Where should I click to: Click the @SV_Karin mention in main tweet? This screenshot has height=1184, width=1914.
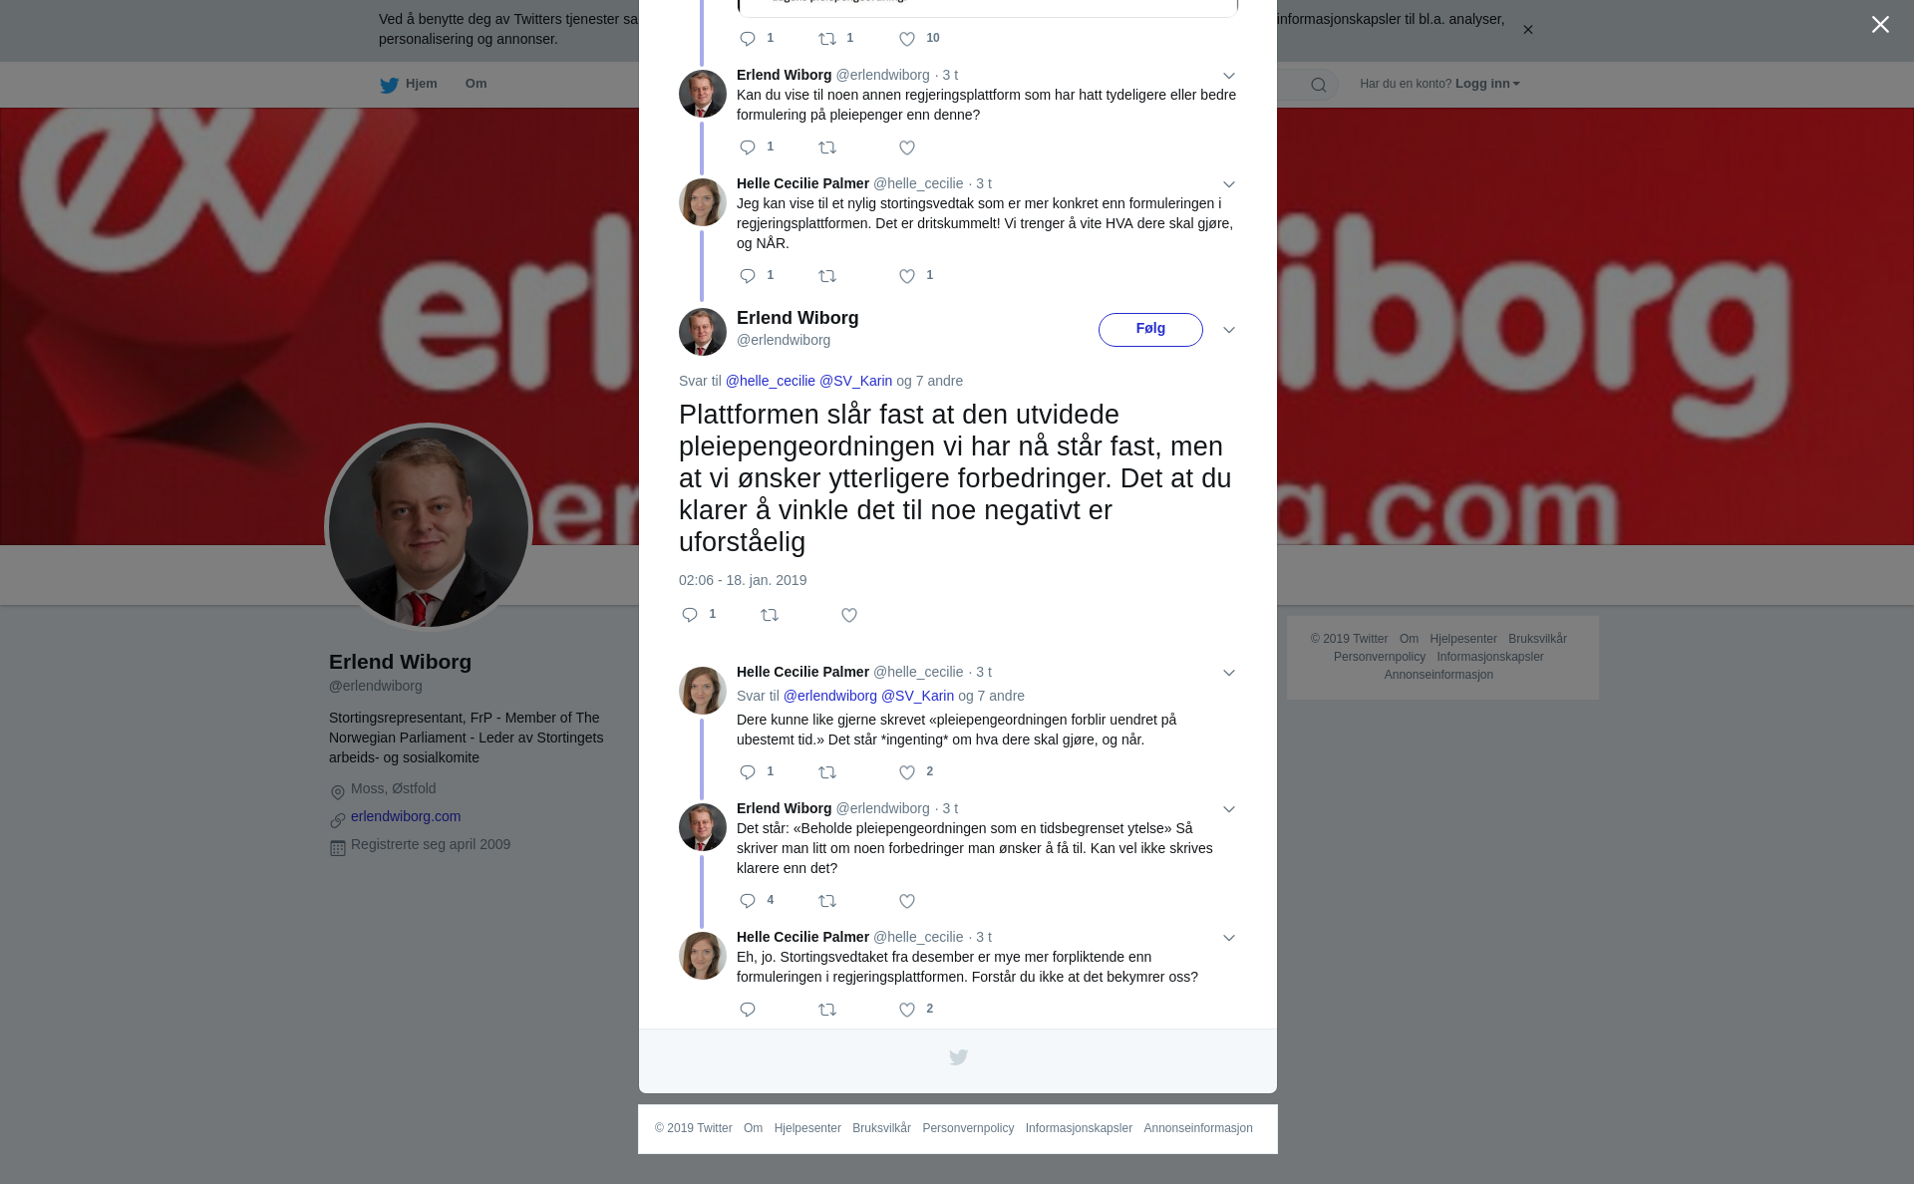[855, 381]
